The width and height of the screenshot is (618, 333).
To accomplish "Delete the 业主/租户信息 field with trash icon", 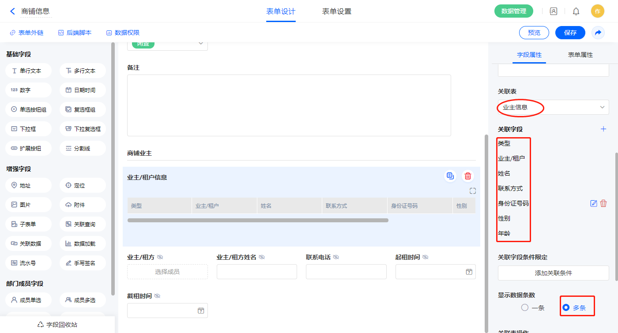I will click(x=468, y=176).
